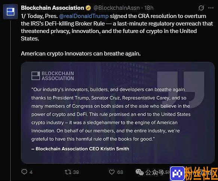
Task: Open the @BlockchainAssn handle link
Action: (x=117, y=8)
